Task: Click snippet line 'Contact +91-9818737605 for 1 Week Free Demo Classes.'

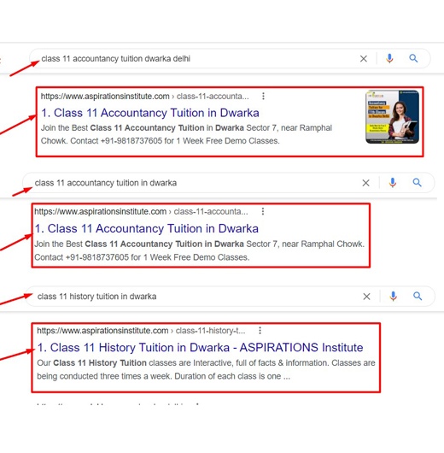Action: (x=142, y=257)
